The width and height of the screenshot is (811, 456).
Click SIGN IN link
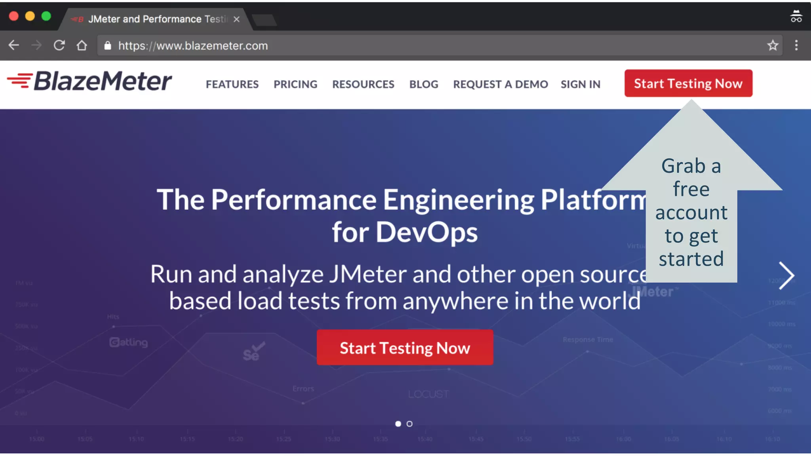581,84
